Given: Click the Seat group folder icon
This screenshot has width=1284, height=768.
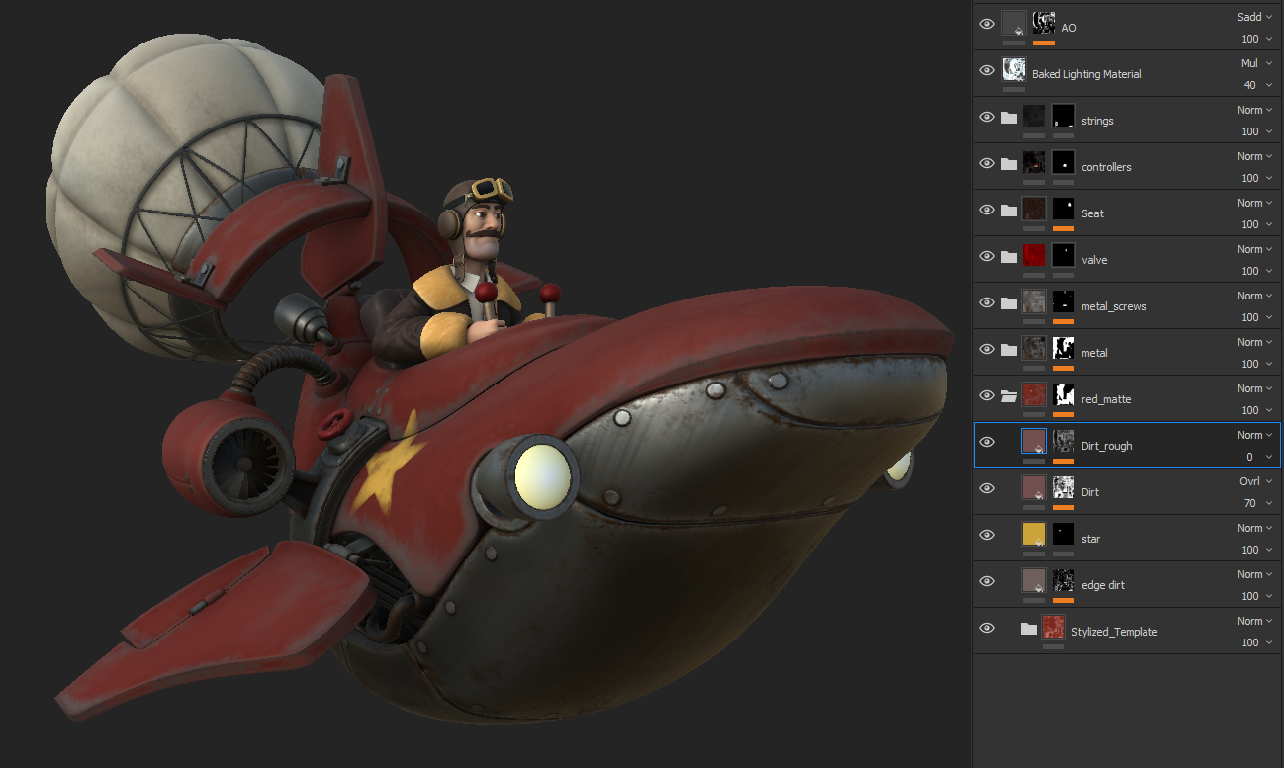Looking at the screenshot, I should [x=1008, y=211].
